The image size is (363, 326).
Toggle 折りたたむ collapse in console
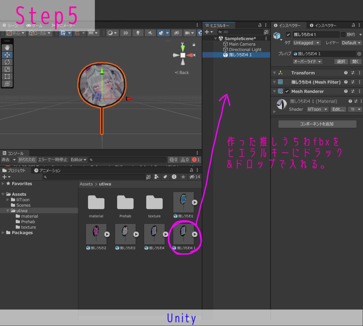pos(27,160)
